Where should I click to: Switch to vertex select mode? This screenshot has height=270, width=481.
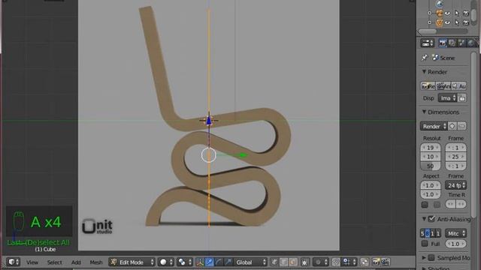point(274,262)
